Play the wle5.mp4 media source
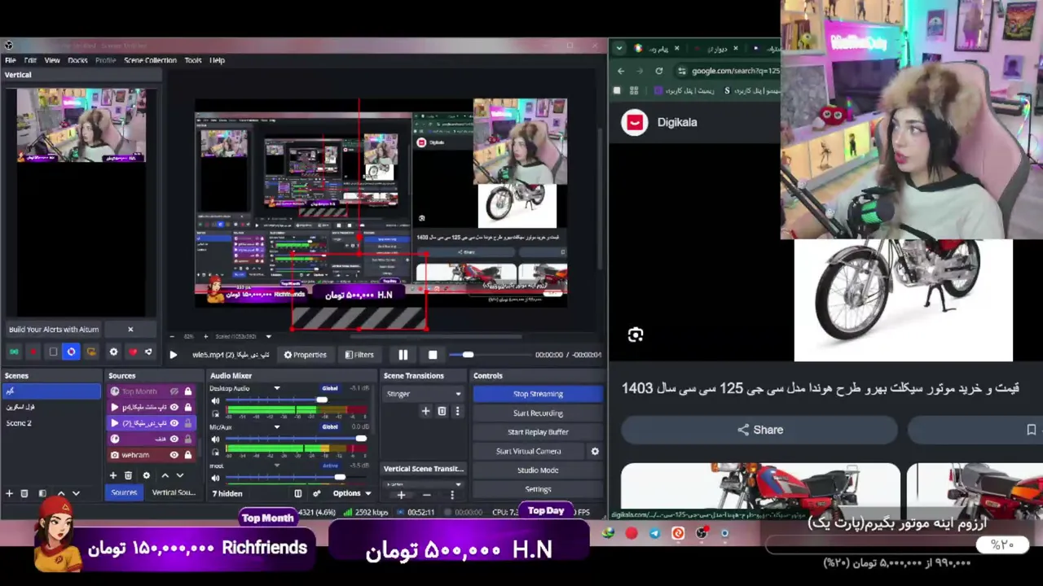The image size is (1043, 586). 173,355
